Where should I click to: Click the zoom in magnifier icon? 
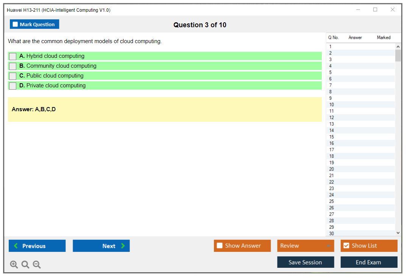pos(14,265)
